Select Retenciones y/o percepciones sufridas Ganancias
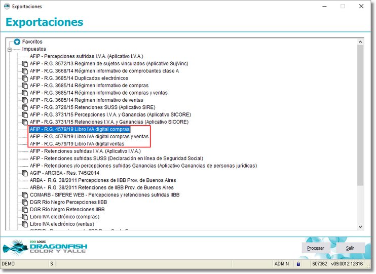 click(143, 166)
